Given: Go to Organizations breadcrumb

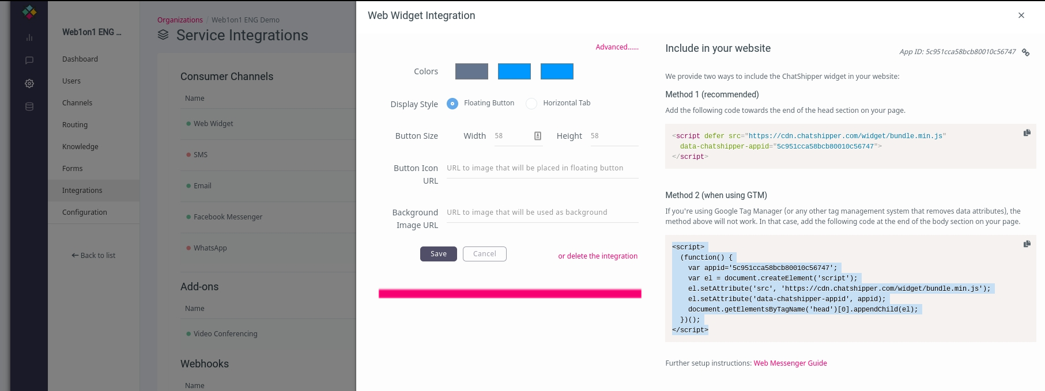Looking at the screenshot, I should 180,20.
